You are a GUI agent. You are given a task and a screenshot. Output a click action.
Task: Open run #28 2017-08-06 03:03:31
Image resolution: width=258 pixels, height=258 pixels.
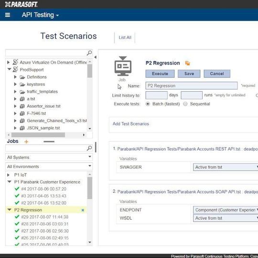click(44, 224)
